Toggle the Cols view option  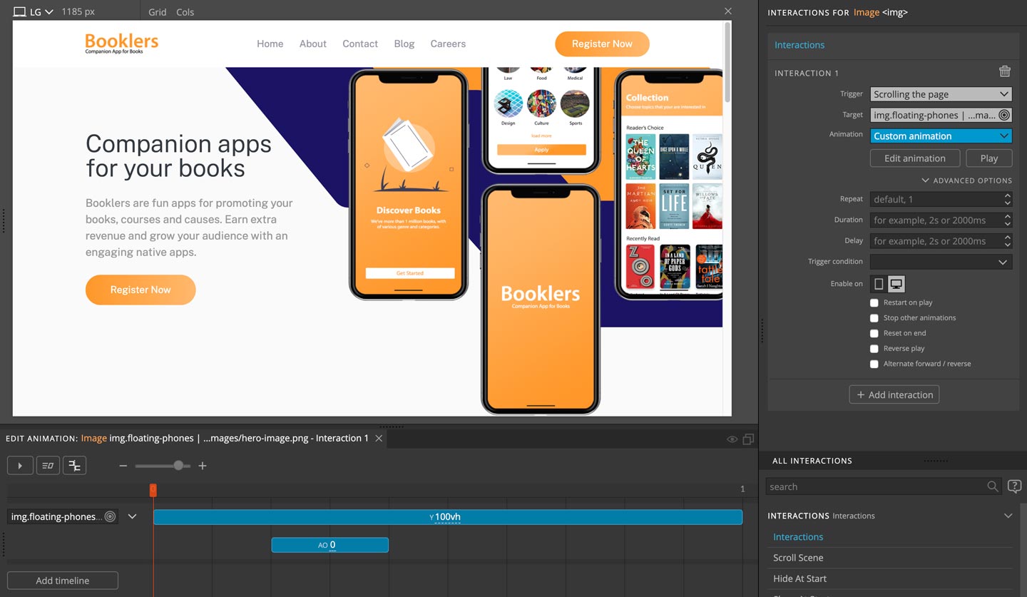tap(185, 12)
